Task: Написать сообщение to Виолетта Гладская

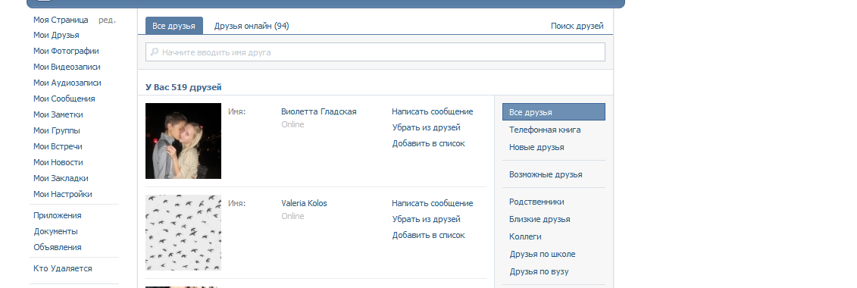Action: pos(433,111)
